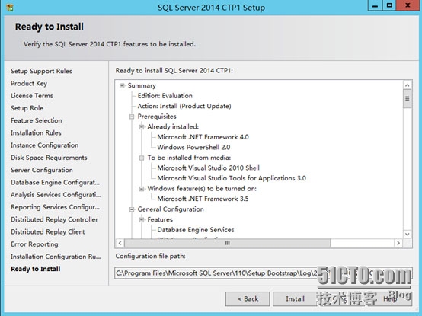Select the Reporting Services Configuration step

[55, 207]
